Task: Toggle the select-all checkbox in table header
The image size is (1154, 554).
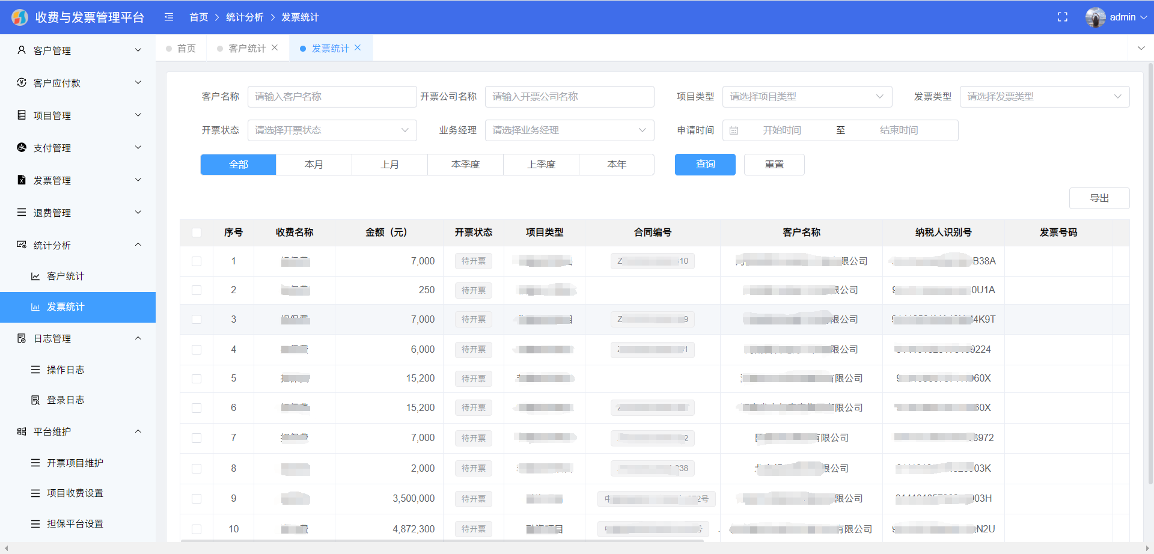Action: tap(197, 233)
